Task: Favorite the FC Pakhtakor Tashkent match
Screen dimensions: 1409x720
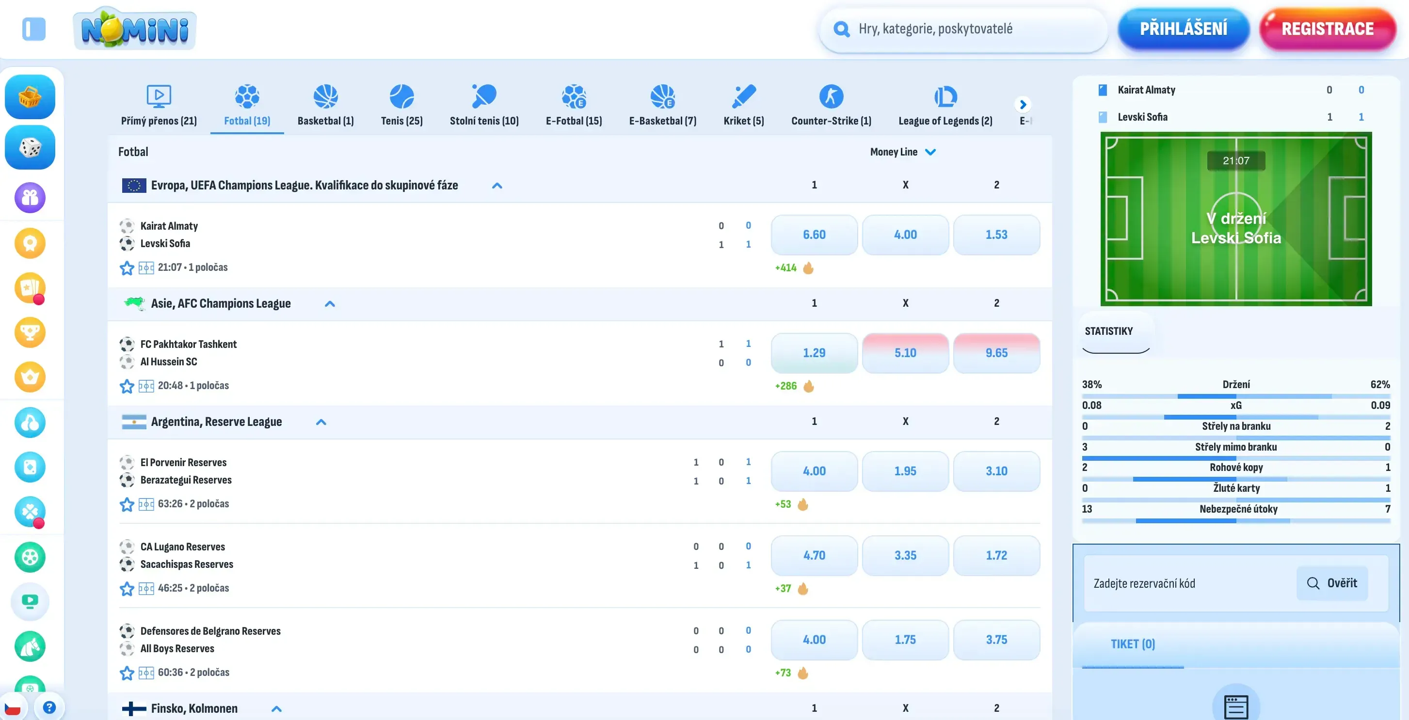Action: (x=127, y=386)
